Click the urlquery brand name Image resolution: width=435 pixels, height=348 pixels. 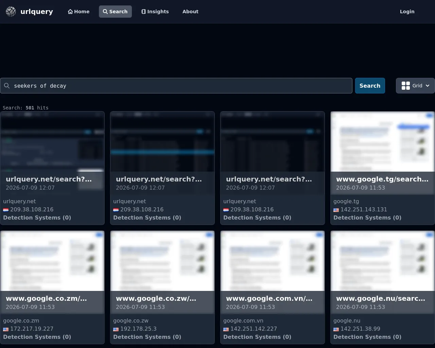coord(37,12)
